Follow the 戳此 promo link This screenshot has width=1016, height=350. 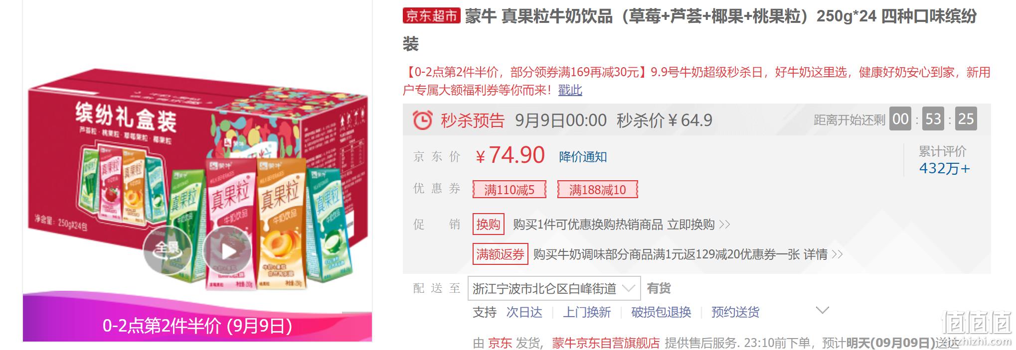[570, 90]
